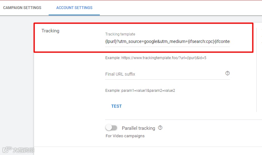Click the 'Tracking template' field label
Image resolution: width=262 pixels, height=155 pixels.
tap(120, 34)
